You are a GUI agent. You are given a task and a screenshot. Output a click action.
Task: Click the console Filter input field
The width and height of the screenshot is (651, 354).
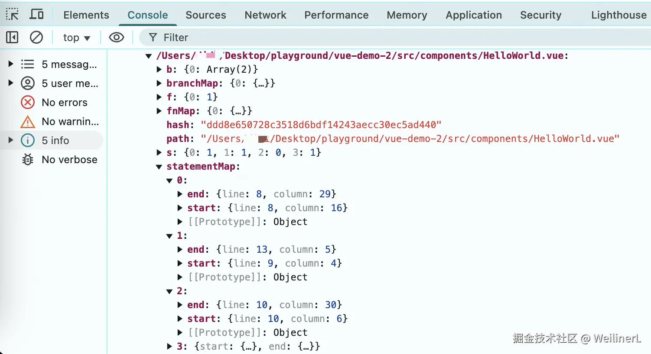pos(390,38)
